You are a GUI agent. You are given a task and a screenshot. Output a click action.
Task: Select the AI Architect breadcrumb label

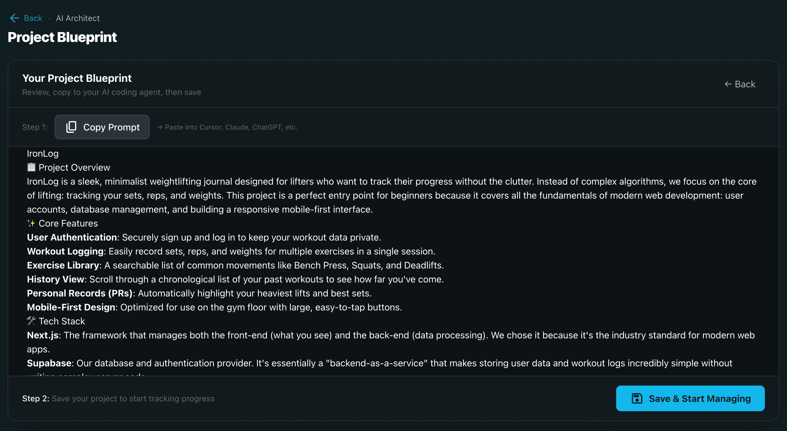tap(78, 18)
